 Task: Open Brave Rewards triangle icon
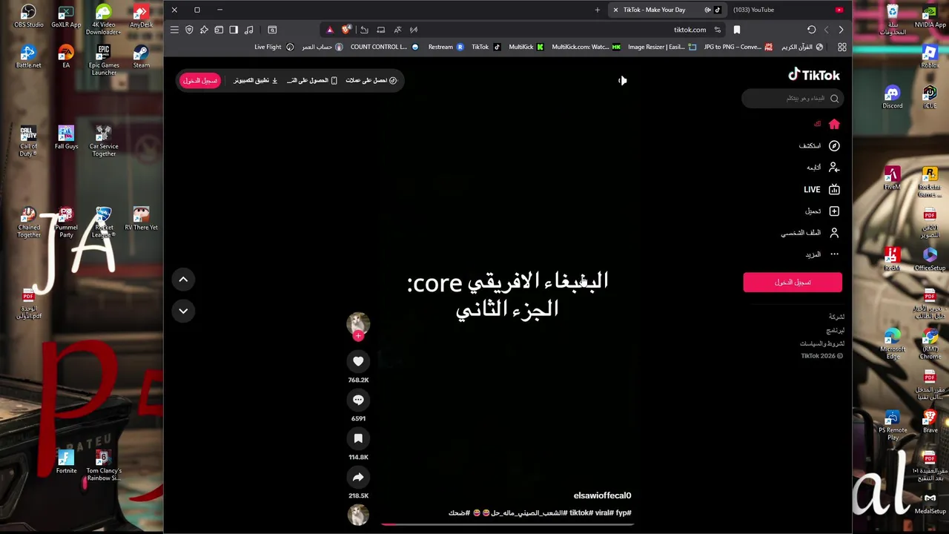point(330,30)
